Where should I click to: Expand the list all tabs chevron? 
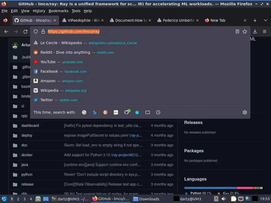[x=266, y=20]
